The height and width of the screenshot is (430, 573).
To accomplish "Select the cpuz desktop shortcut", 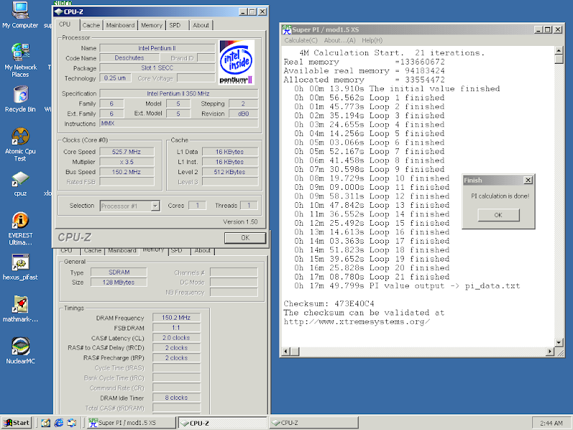I will click(20, 183).
